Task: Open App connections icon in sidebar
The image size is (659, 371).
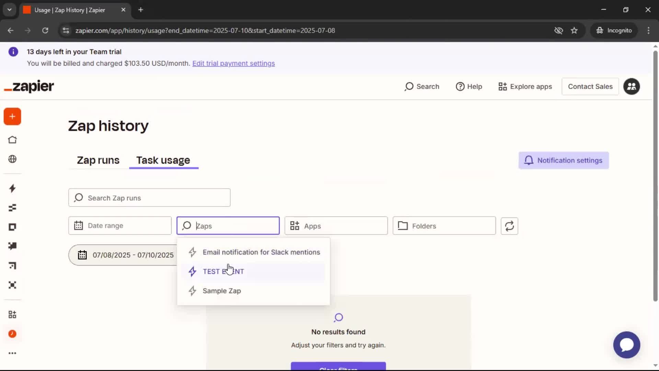Action: click(x=12, y=314)
